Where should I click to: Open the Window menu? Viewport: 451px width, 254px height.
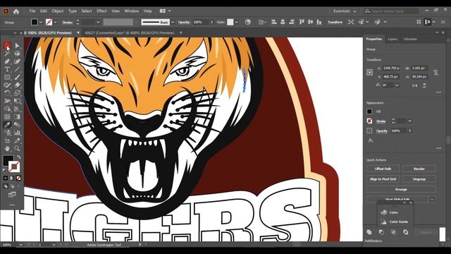point(132,11)
